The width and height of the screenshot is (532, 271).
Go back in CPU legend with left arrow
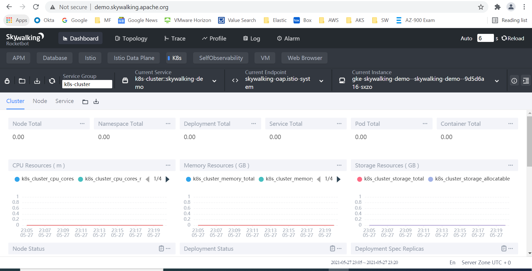(147, 179)
